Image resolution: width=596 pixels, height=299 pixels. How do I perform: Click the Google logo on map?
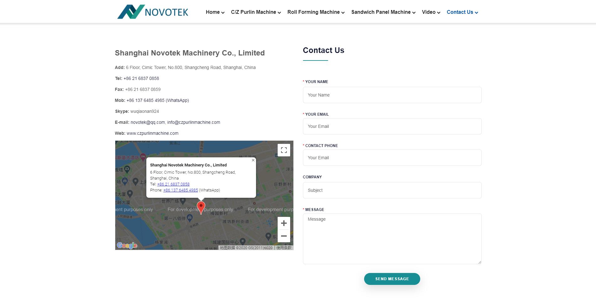[x=127, y=245]
